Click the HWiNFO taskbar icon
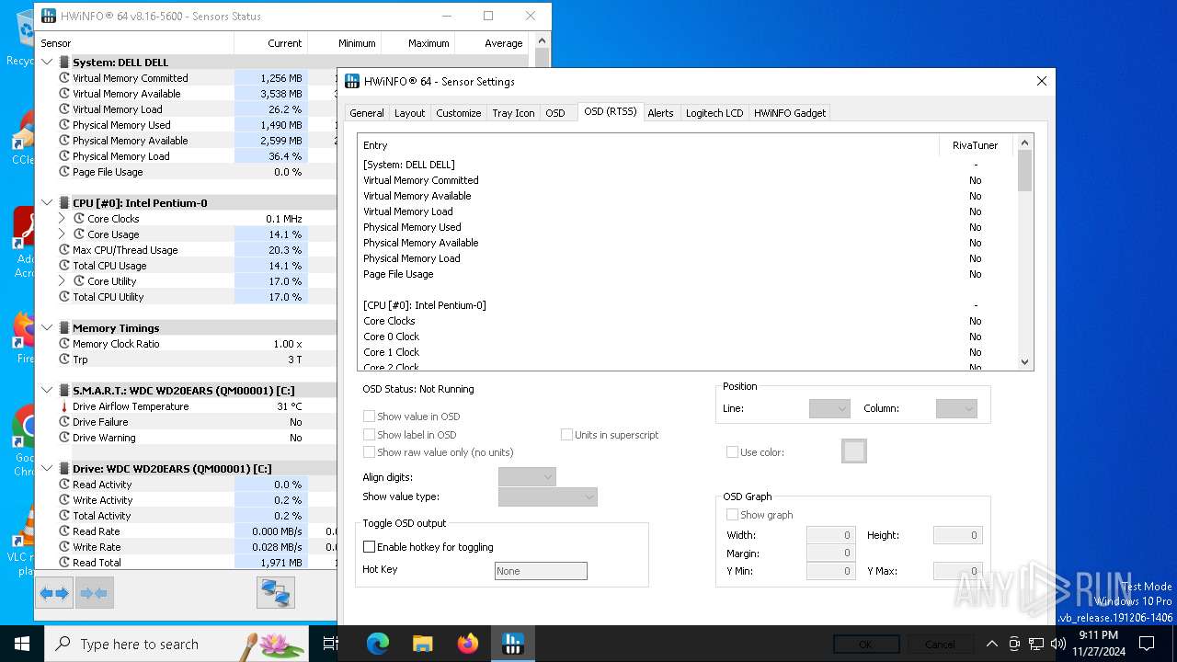This screenshot has width=1177, height=662. point(513,644)
